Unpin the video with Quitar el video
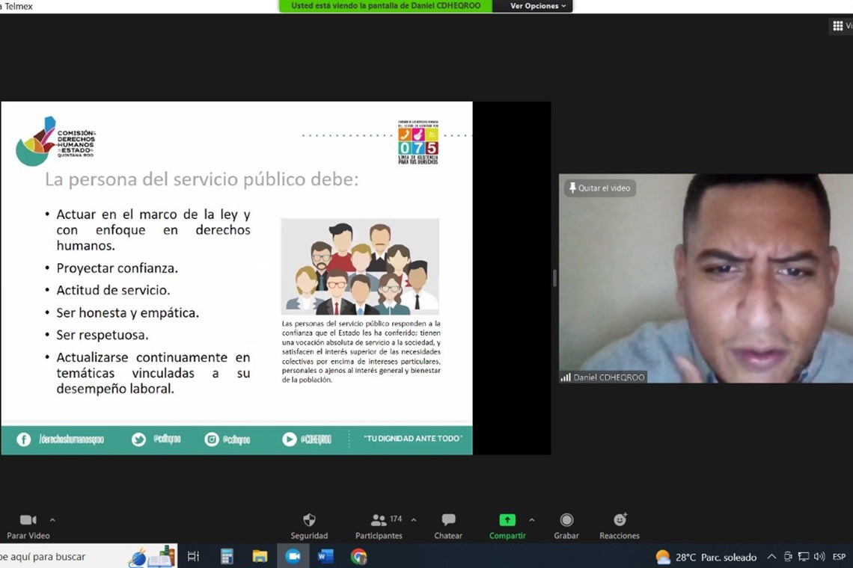The height and width of the screenshot is (568, 853). point(599,188)
